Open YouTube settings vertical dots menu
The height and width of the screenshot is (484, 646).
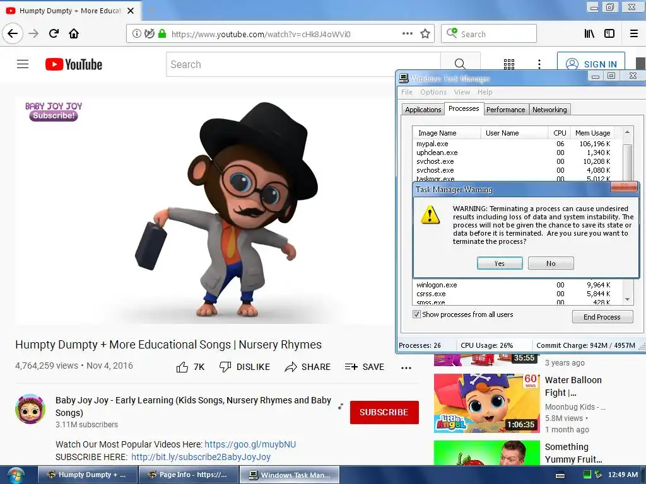[539, 64]
